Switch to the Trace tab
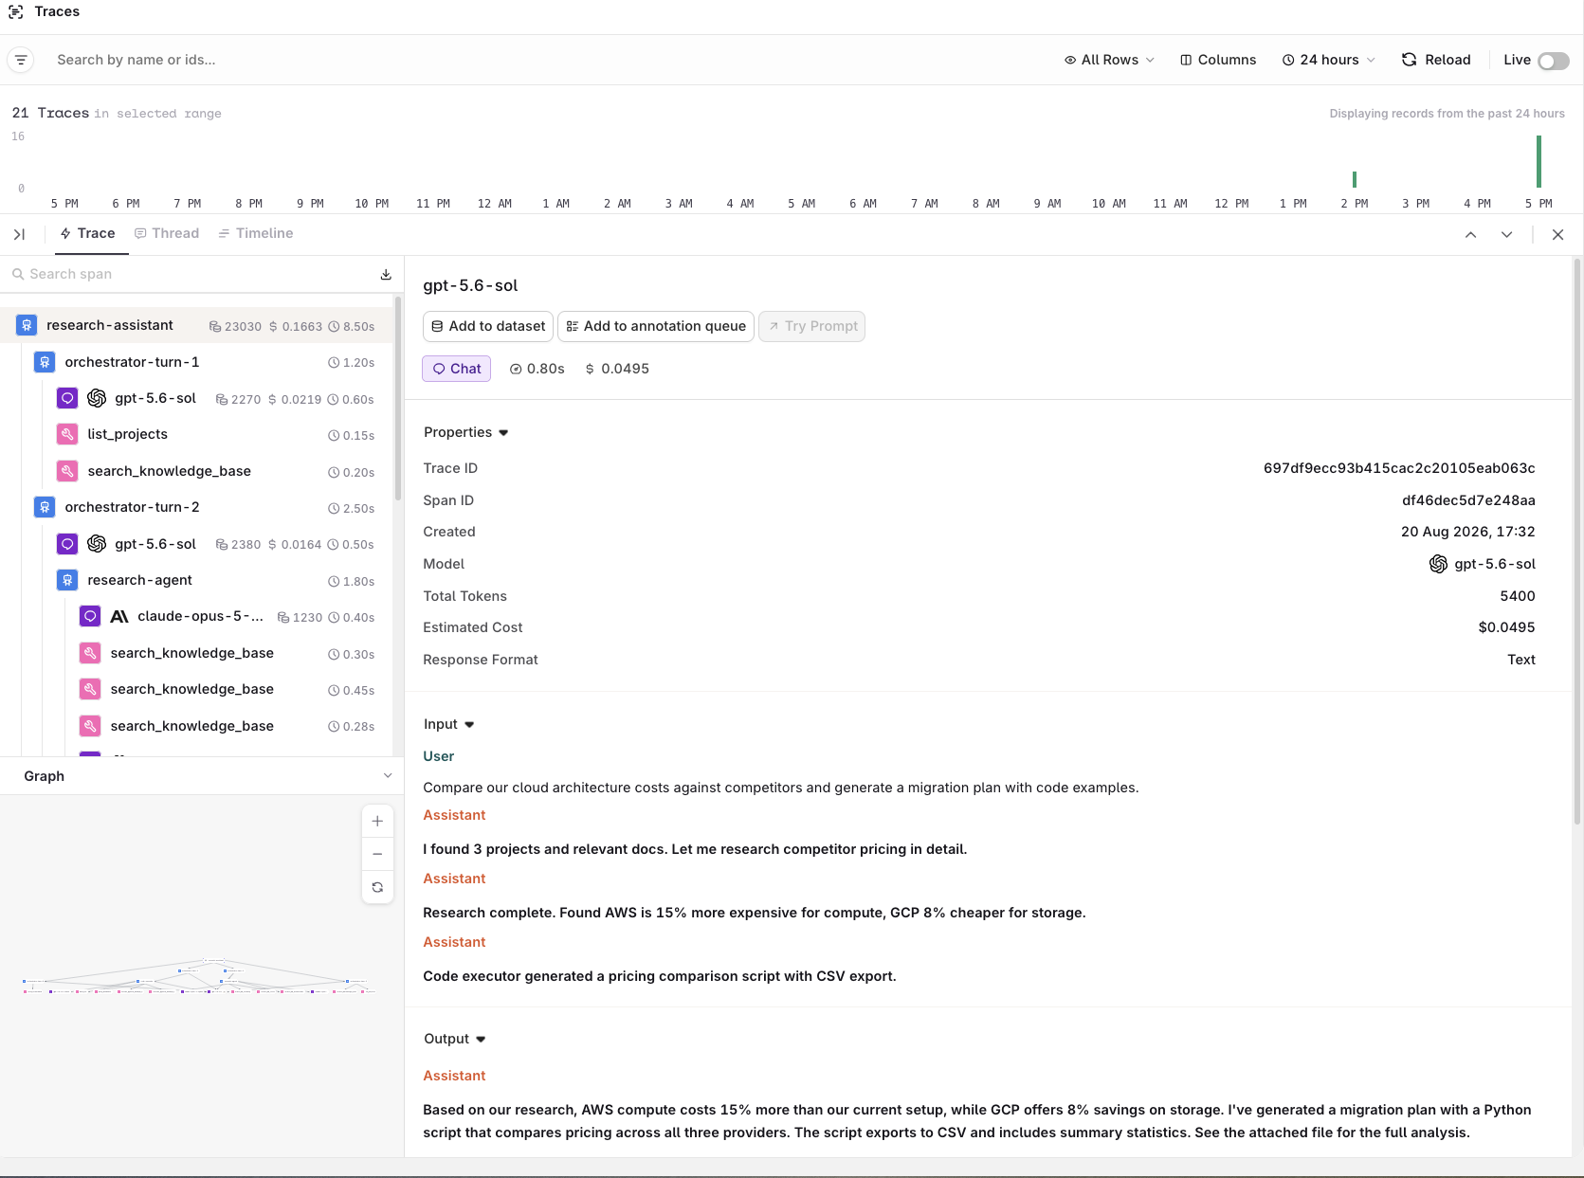 point(87,233)
